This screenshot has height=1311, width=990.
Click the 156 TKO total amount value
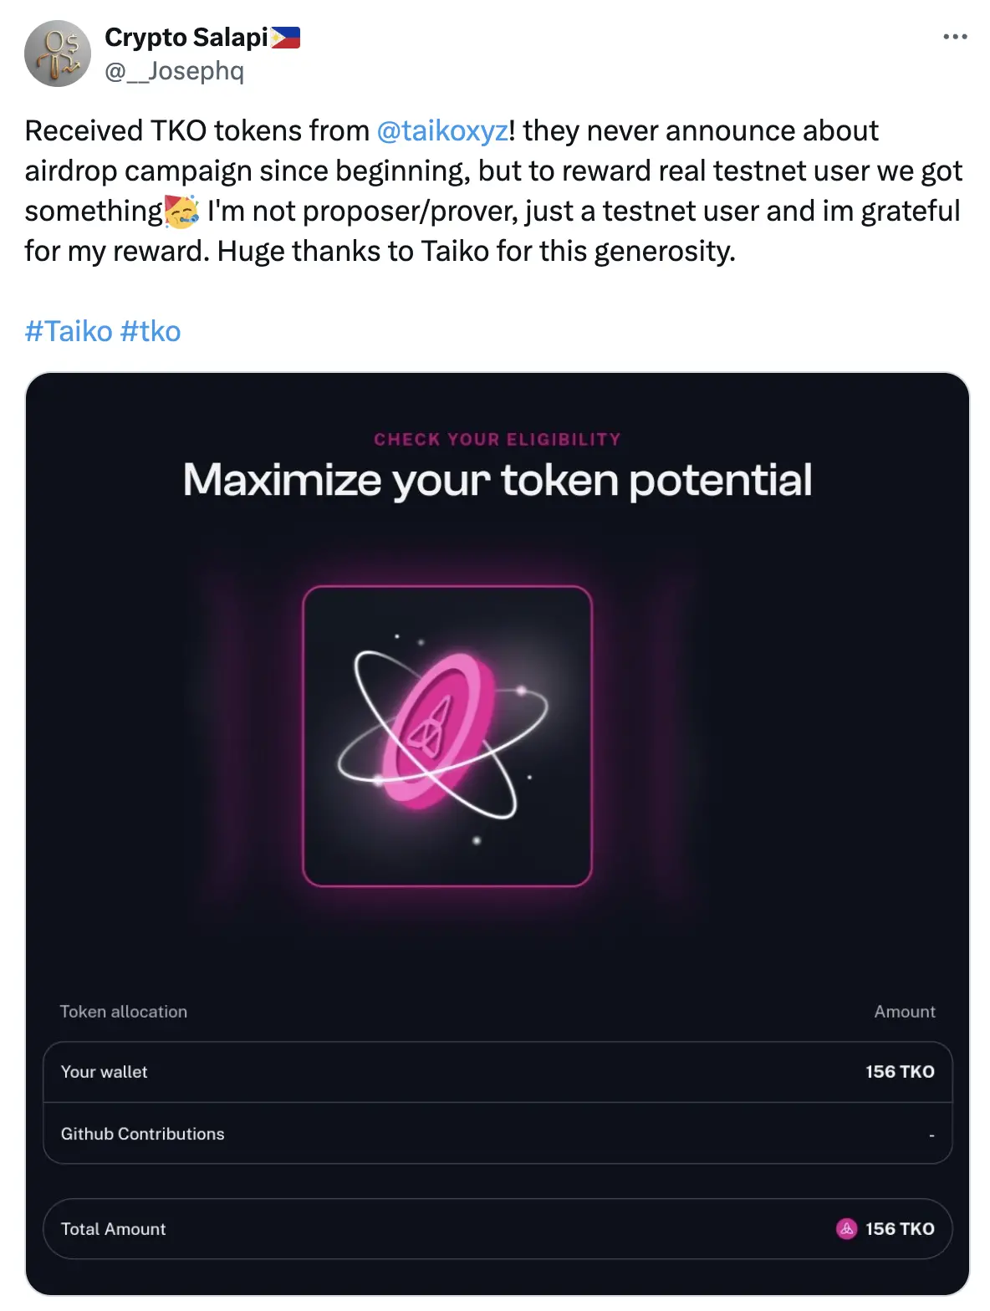(900, 1228)
